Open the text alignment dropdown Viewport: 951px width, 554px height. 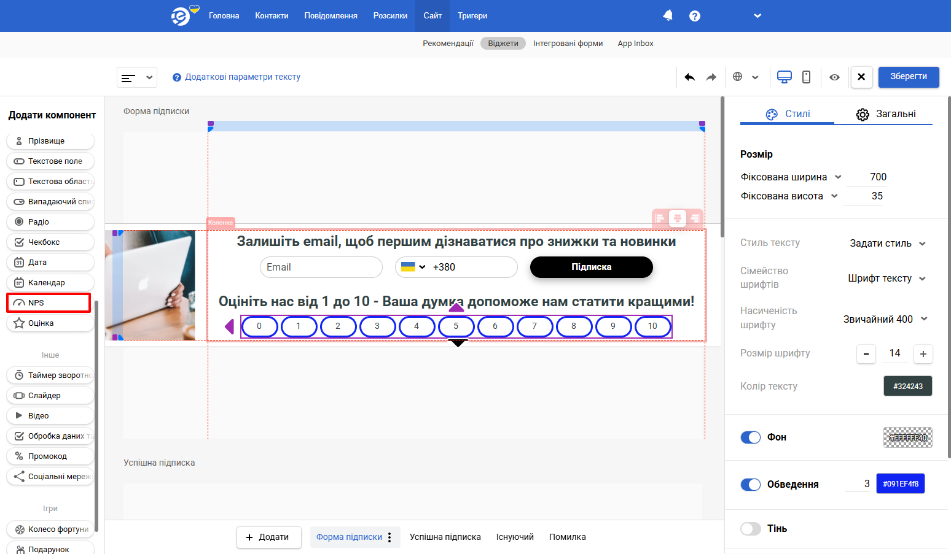[x=137, y=78]
